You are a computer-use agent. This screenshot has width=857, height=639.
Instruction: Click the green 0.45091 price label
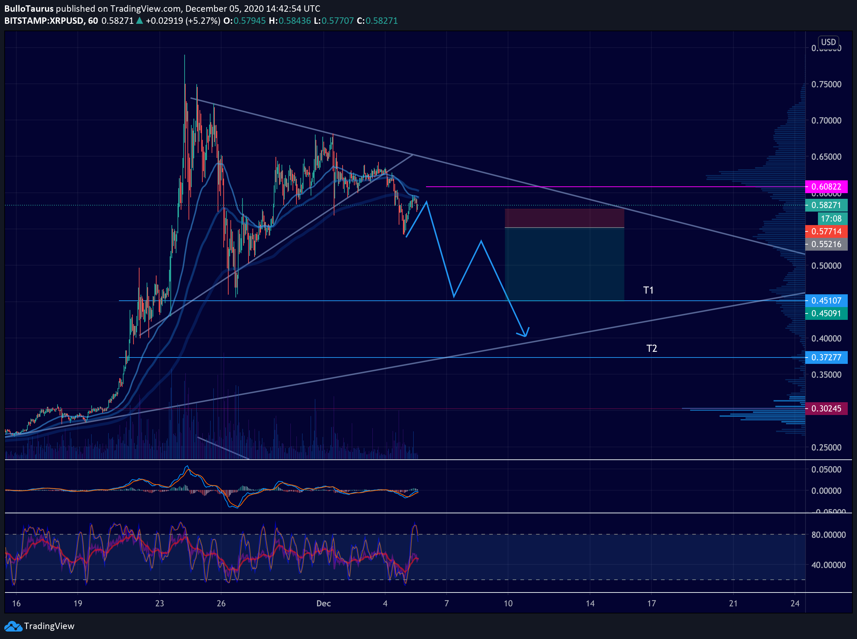(826, 313)
